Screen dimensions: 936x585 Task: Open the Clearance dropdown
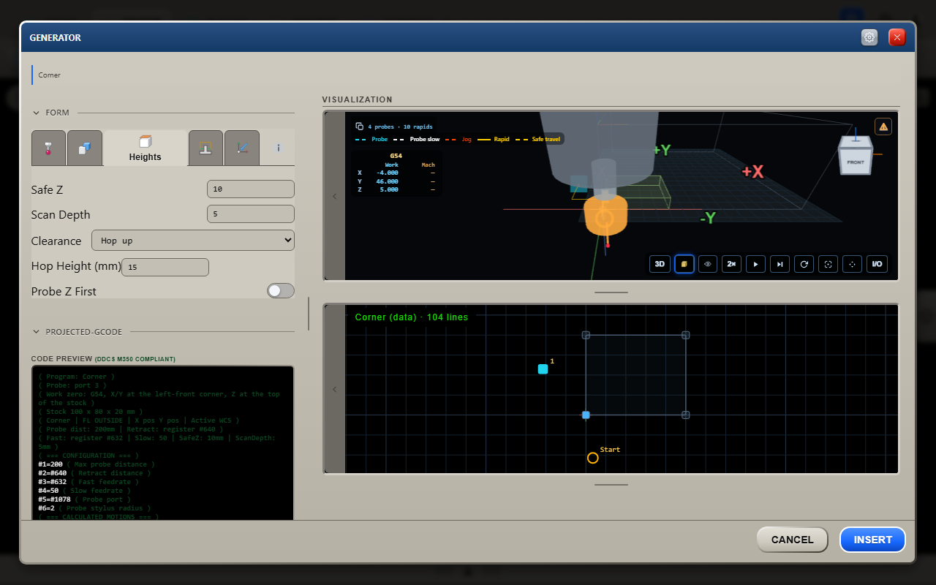click(193, 241)
